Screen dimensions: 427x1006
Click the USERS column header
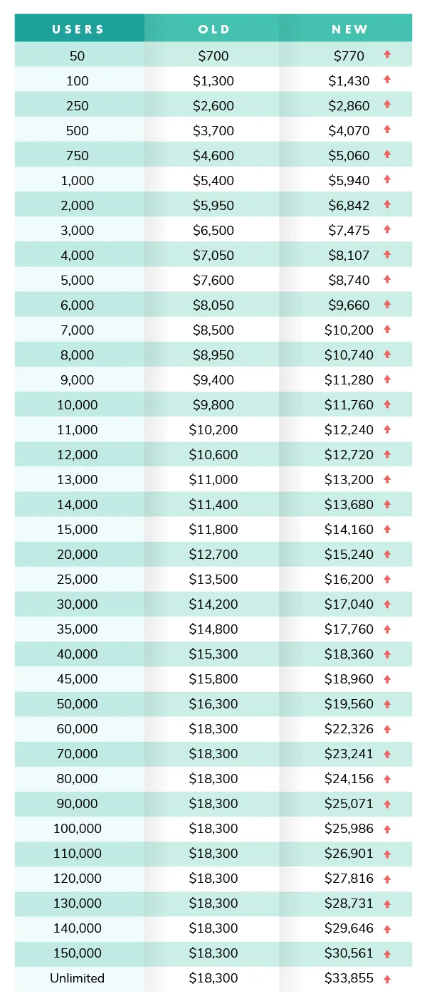tap(78, 29)
